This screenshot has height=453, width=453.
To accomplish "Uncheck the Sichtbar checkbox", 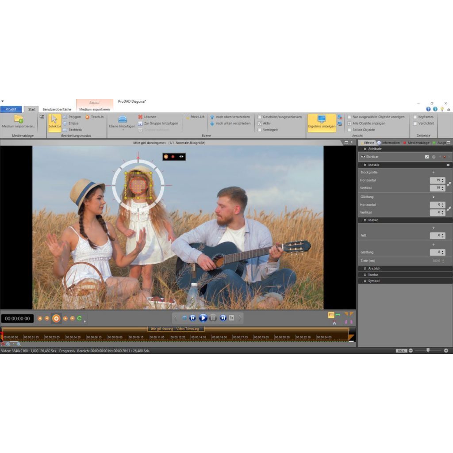I will pyautogui.click(x=427, y=157).
